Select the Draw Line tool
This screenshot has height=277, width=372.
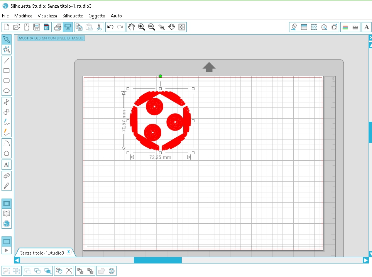(x=7, y=61)
